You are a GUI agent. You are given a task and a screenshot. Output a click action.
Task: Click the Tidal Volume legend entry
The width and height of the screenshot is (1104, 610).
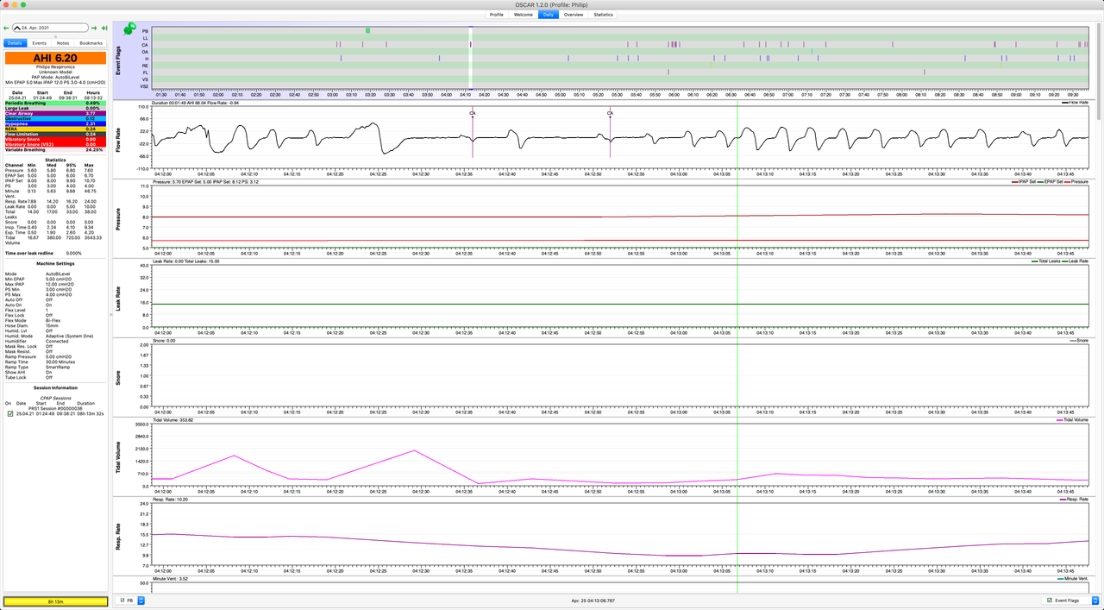point(1071,419)
